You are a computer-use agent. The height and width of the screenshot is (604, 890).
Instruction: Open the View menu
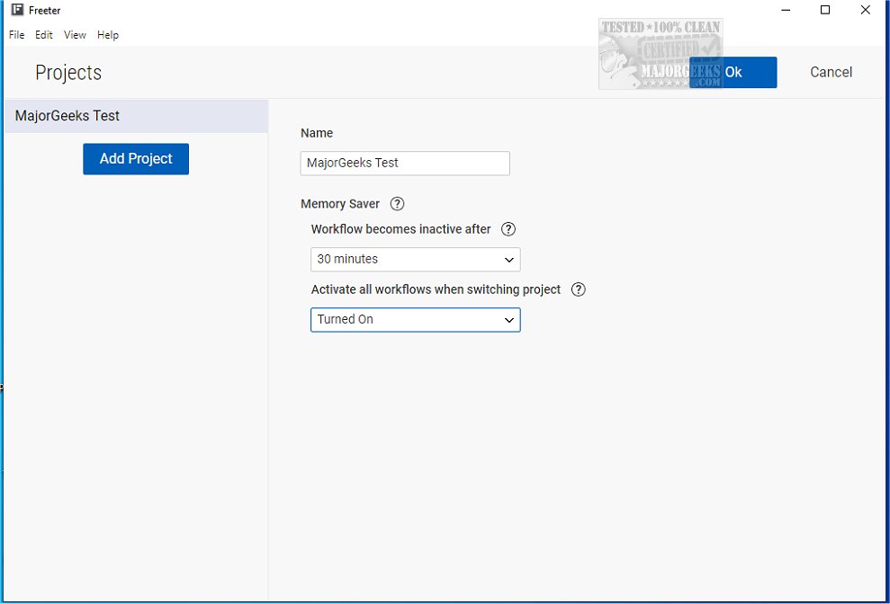75,34
